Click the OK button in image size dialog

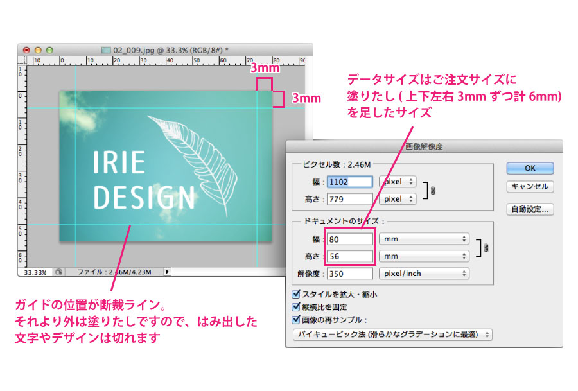tap(530, 168)
